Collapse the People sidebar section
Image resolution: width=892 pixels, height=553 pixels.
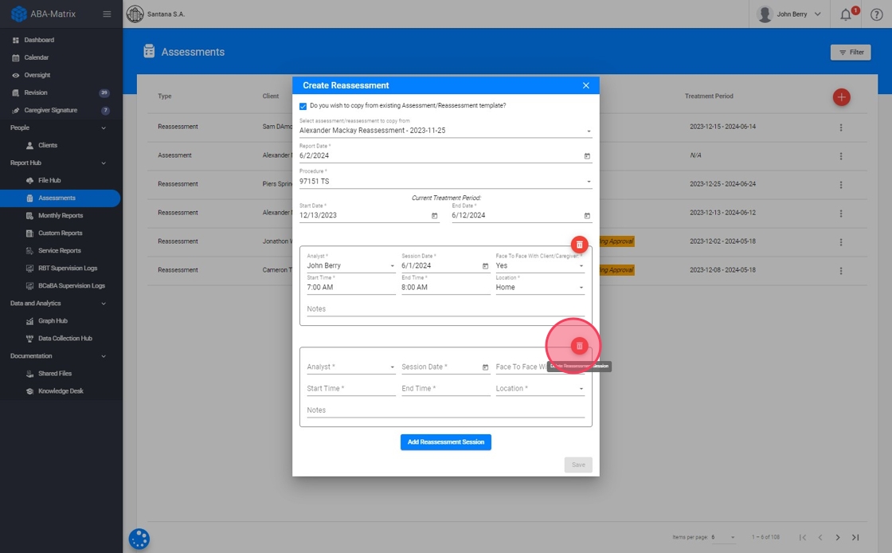pos(104,128)
